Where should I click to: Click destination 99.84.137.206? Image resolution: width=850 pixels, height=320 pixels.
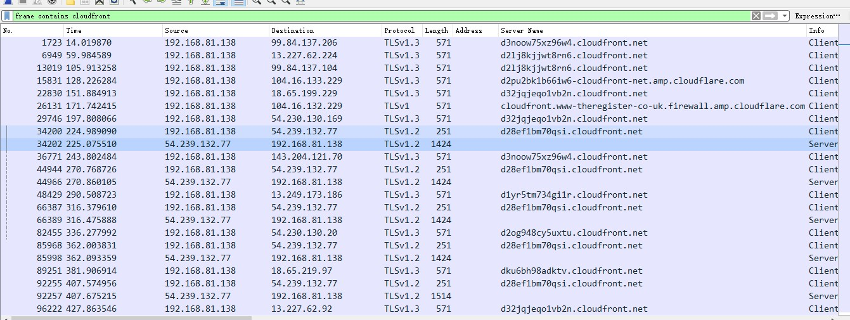point(304,43)
